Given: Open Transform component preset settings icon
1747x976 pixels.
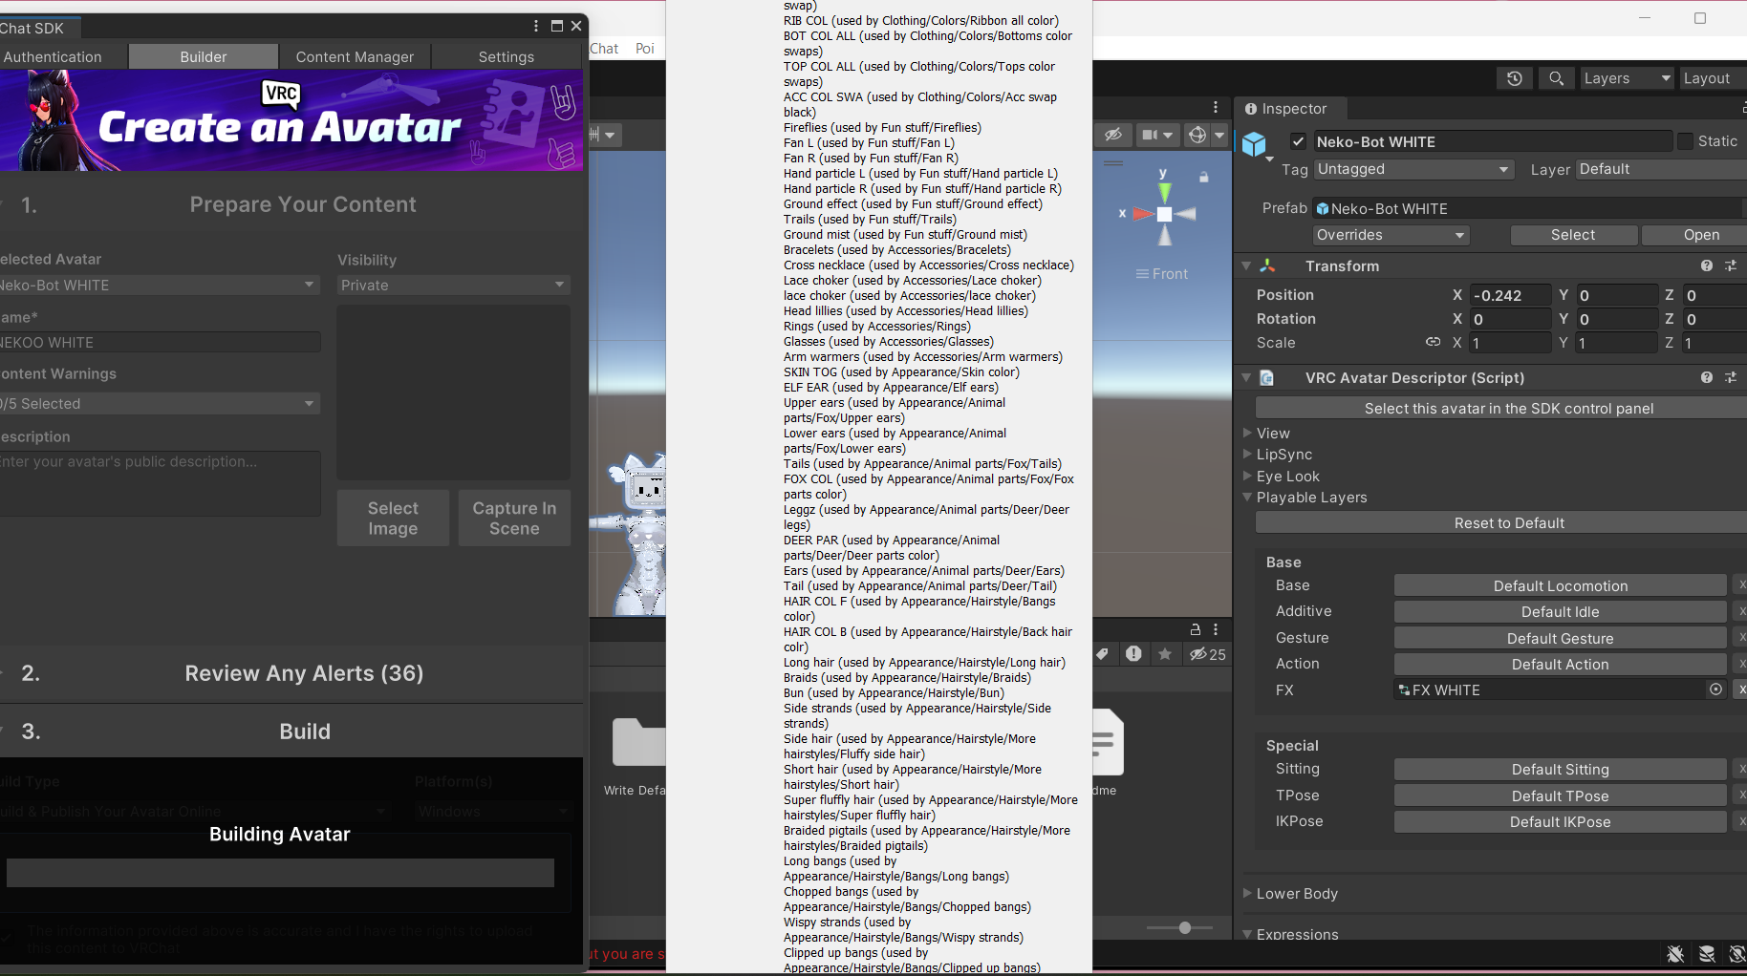Looking at the screenshot, I should (x=1731, y=265).
